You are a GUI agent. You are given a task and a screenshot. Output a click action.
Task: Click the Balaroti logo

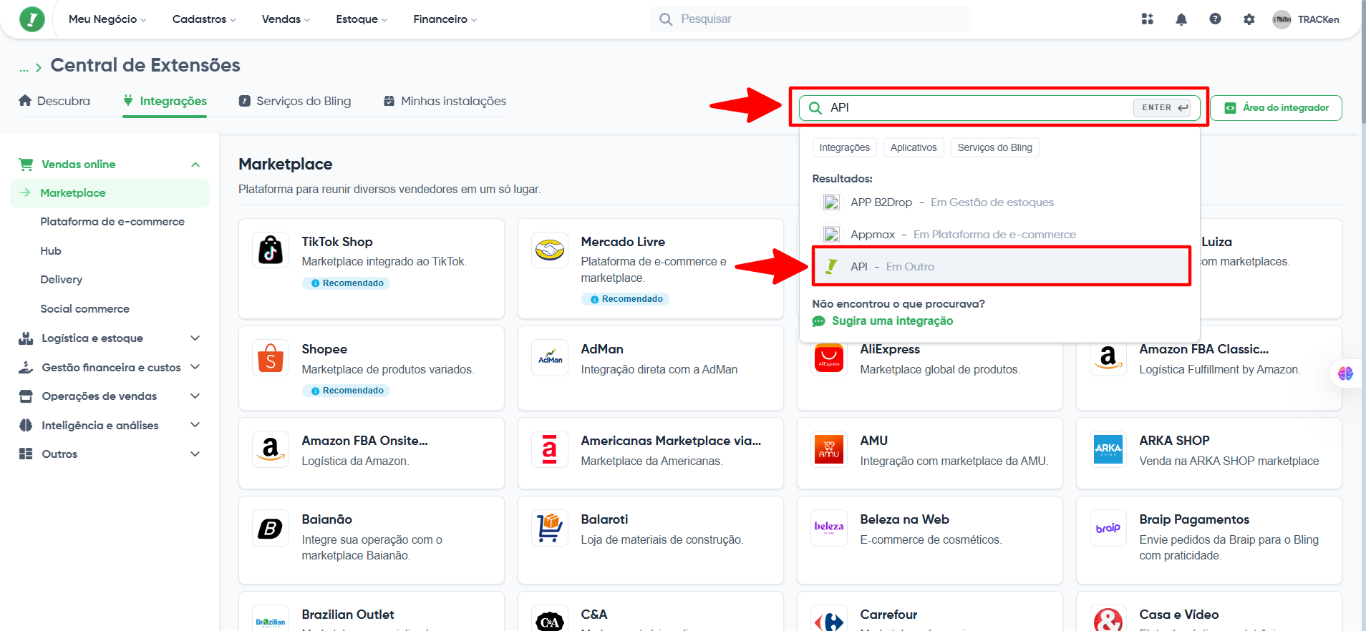550,528
